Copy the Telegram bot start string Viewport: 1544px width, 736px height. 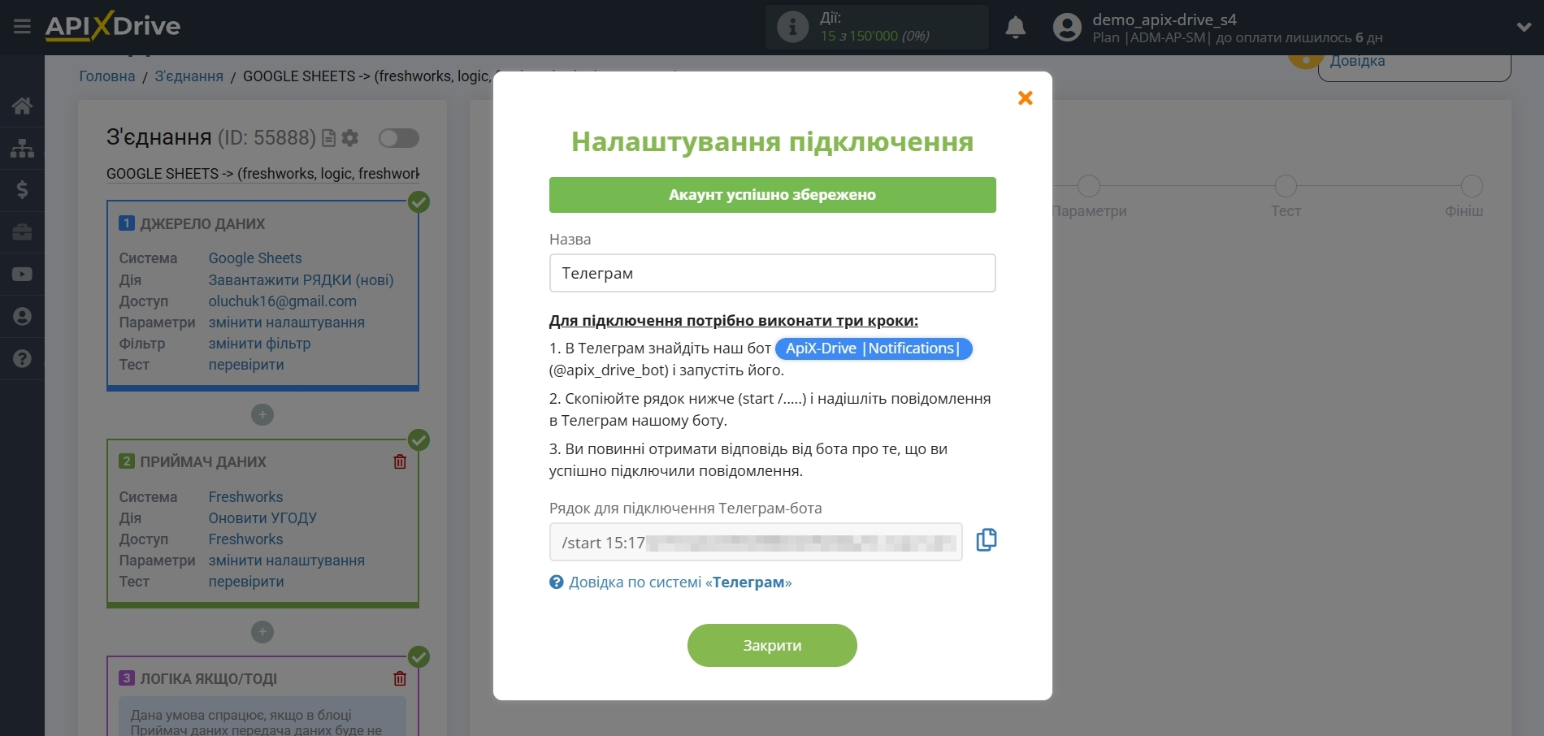point(986,540)
